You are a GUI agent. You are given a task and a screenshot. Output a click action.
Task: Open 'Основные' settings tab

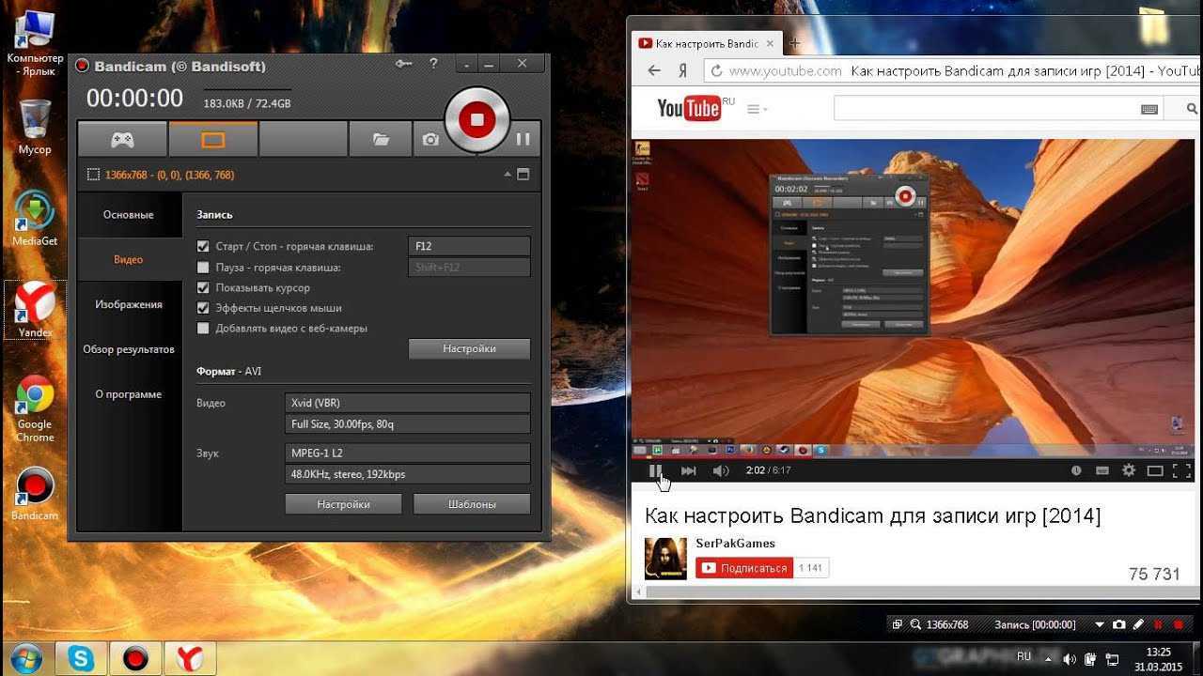pyautogui.click(x=129, y=215)
